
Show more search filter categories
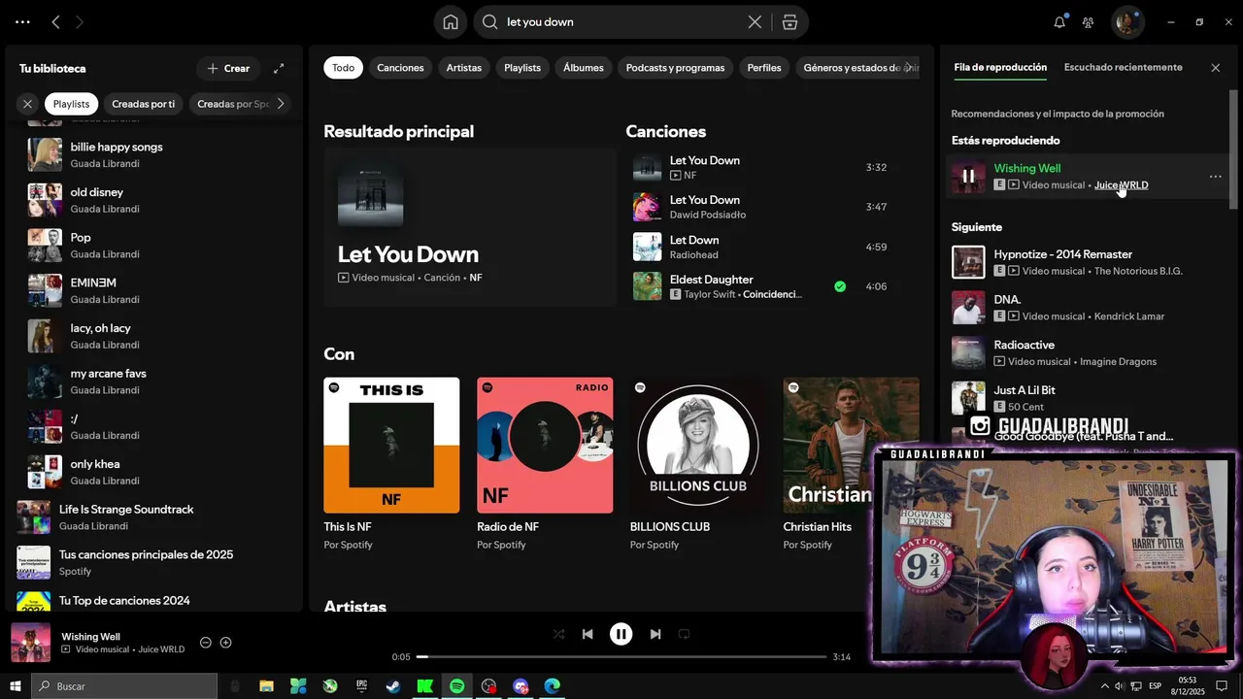[x=908, y=68]
